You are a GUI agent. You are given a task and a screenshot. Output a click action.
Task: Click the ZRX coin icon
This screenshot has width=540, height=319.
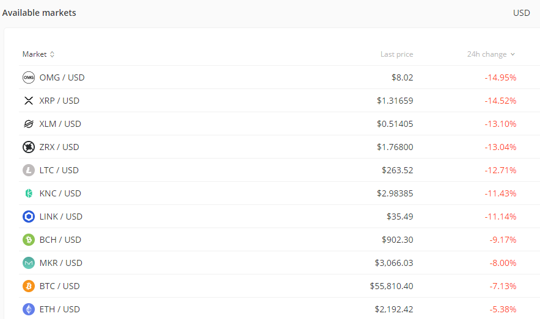click(x=29, y=147)
